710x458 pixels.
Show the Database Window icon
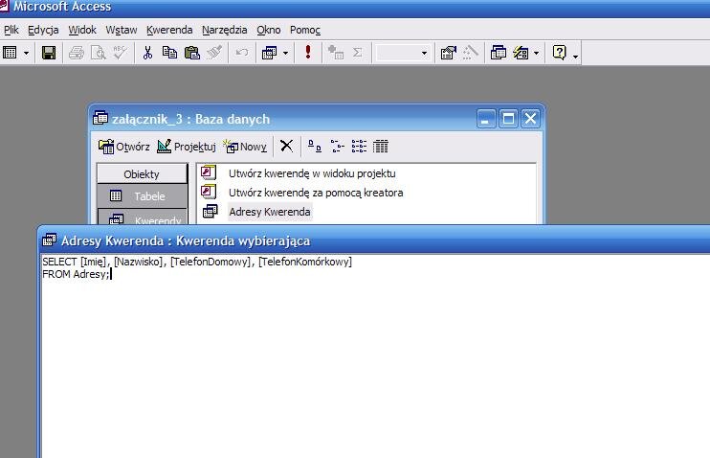pyautogui.click(x=499, y=53)
